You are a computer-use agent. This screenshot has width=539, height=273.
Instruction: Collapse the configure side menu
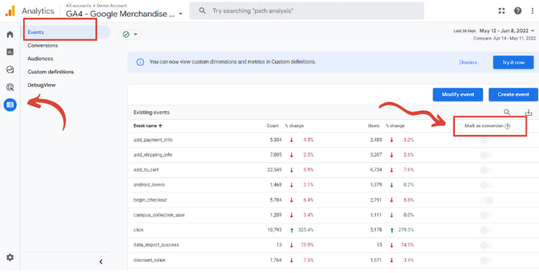coord(101,262)
